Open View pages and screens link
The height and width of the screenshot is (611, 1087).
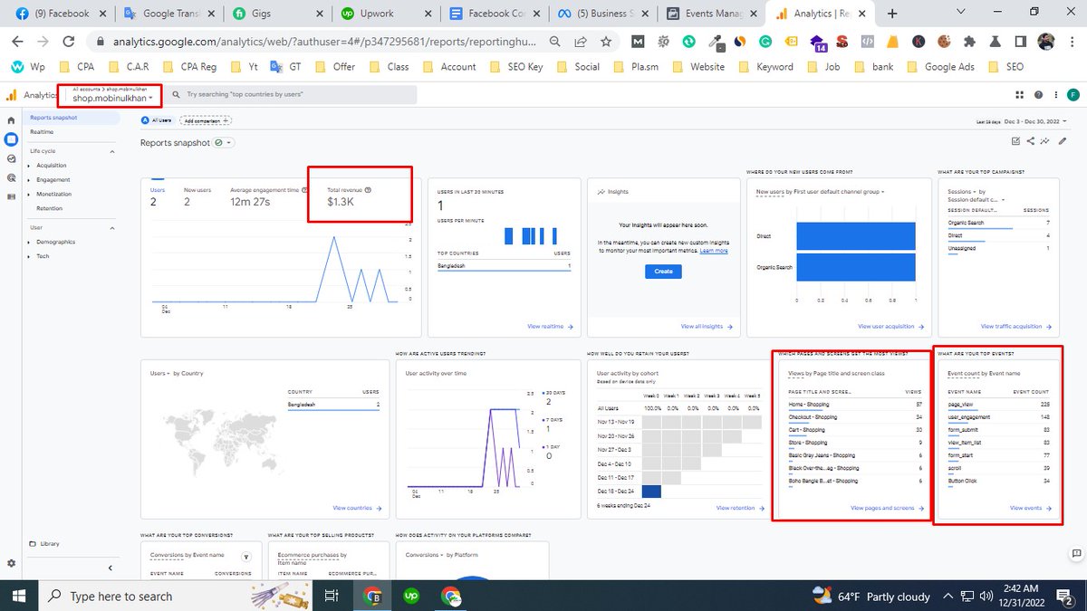888,508
